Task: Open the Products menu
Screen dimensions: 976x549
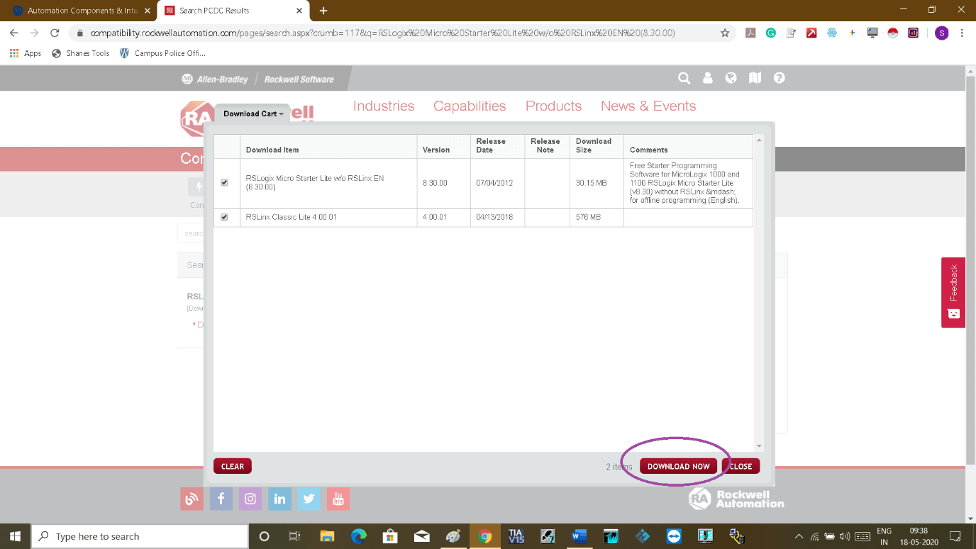Action: coord(553,106)
